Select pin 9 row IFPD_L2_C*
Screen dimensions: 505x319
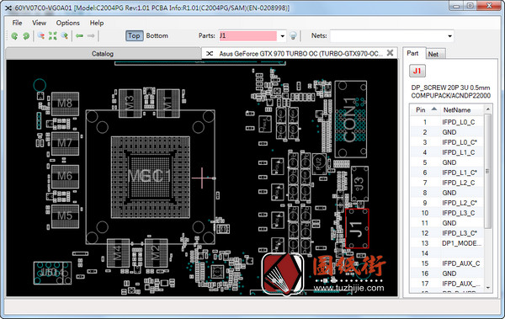tap(447, 203)
